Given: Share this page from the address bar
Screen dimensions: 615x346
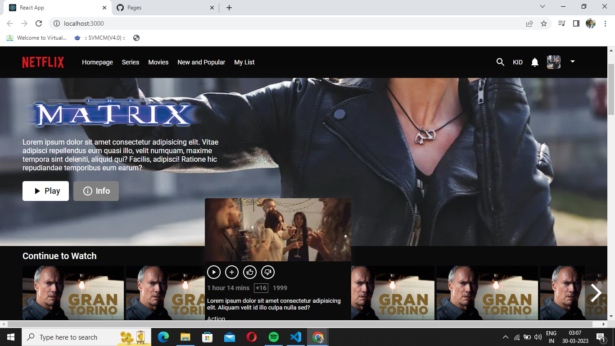Looking at the screenshot, I should coord(529,23).
